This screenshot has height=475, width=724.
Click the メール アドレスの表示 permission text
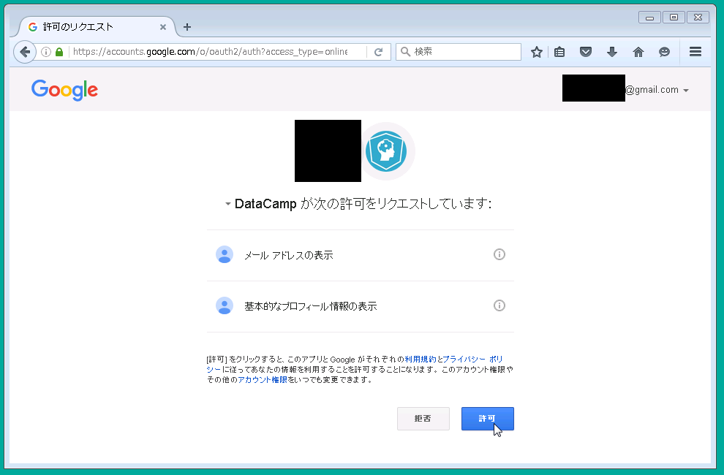(x=289, y=255)
